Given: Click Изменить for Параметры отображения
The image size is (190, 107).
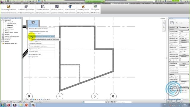Looking at the screenshot, I should [x=184, y=42].
